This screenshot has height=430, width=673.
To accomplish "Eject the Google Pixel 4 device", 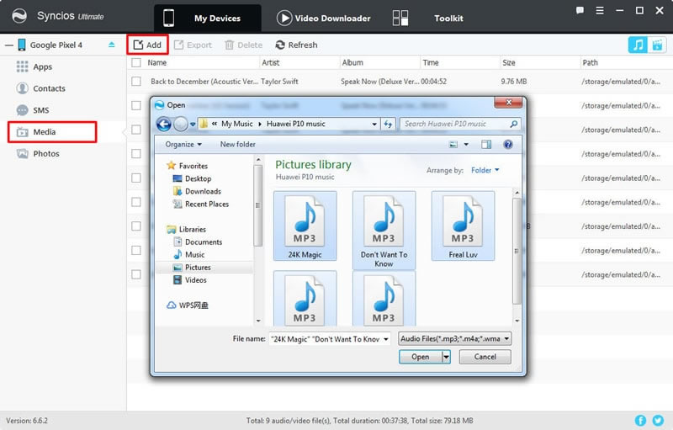I will (x=112, y=45).
